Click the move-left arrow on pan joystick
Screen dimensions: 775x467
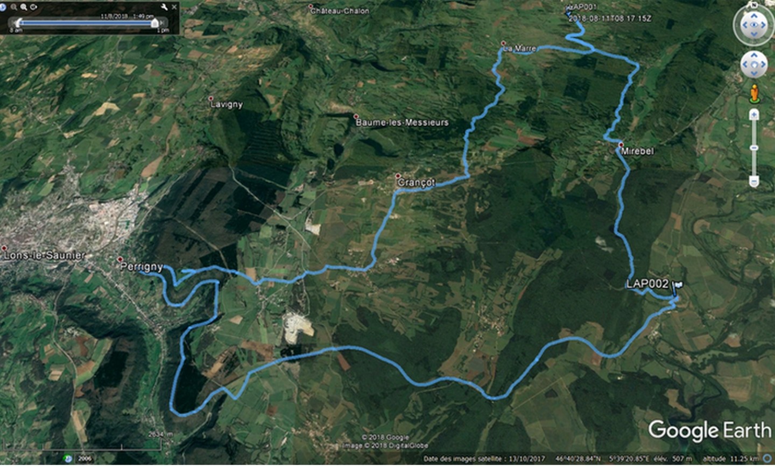[x=745, y=65]
